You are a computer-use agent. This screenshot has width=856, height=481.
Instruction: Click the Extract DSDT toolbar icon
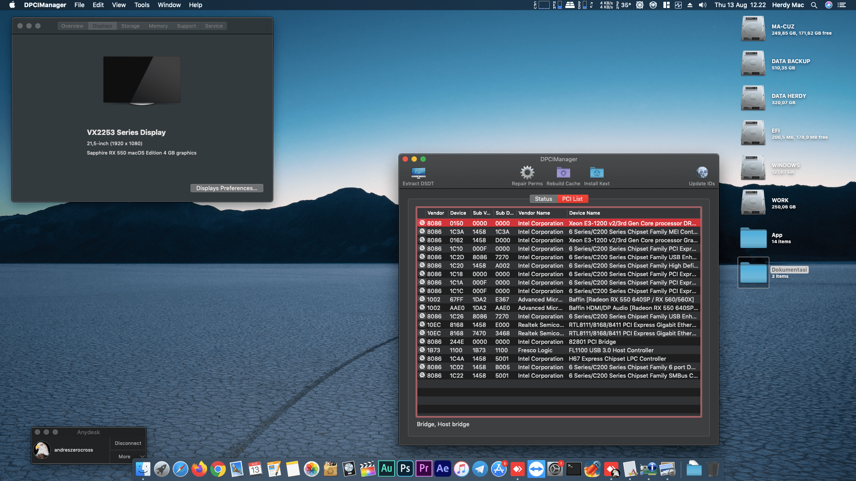coord(418,173)
